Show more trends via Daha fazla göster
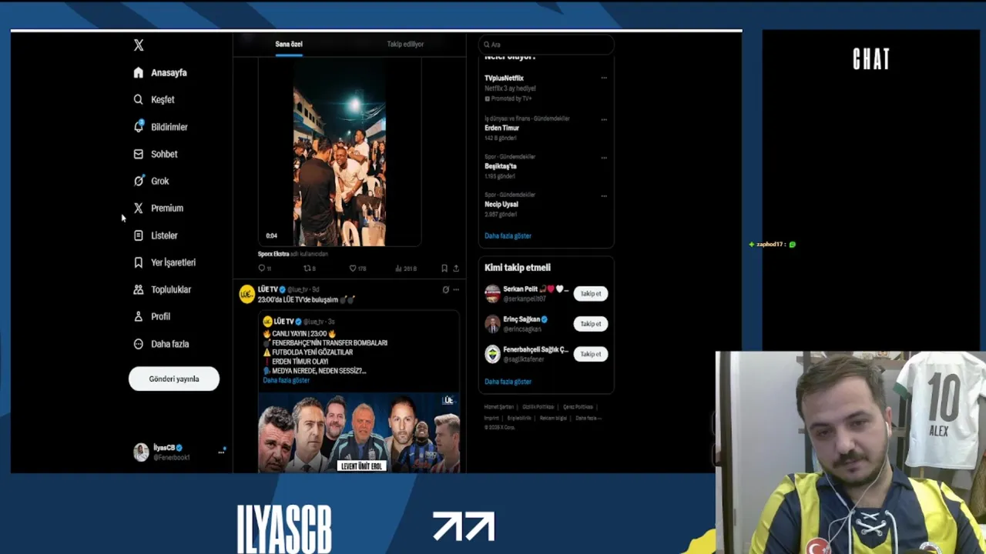Viewport: 986px width, 554px height. pyautogui.click(x=508, y=236)
